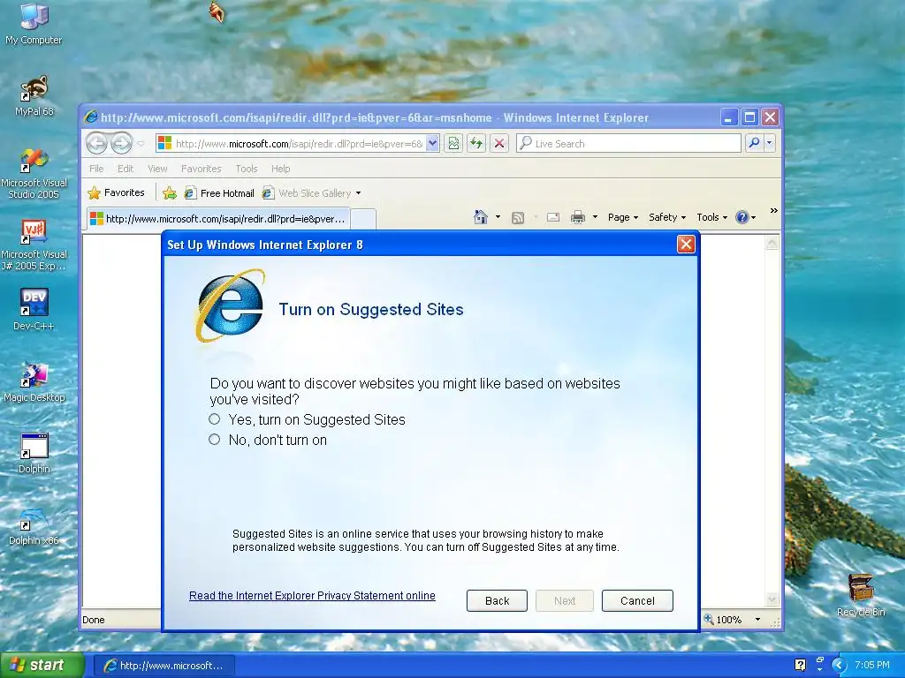Open the Tools menu in menu bar

click(x=246, y=169)
